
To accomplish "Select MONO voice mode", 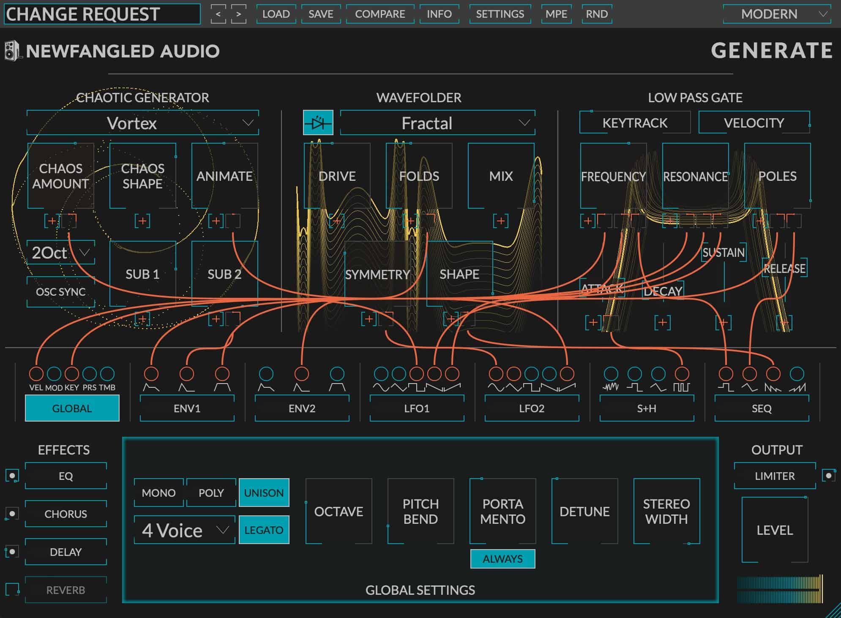I will 159,493.
